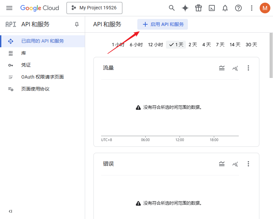This screenshot has height=219, width=273.
Task: Click the M account avatar
Action: 265,8
